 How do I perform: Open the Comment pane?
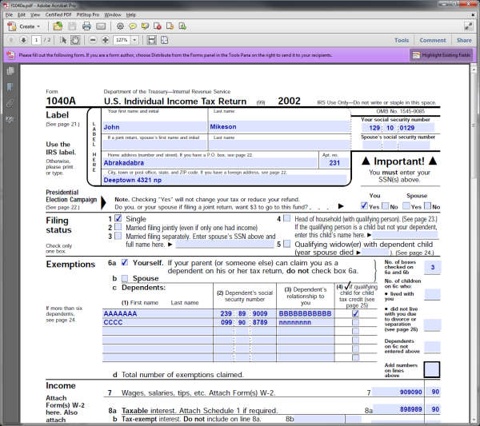(x=433, y=41)
